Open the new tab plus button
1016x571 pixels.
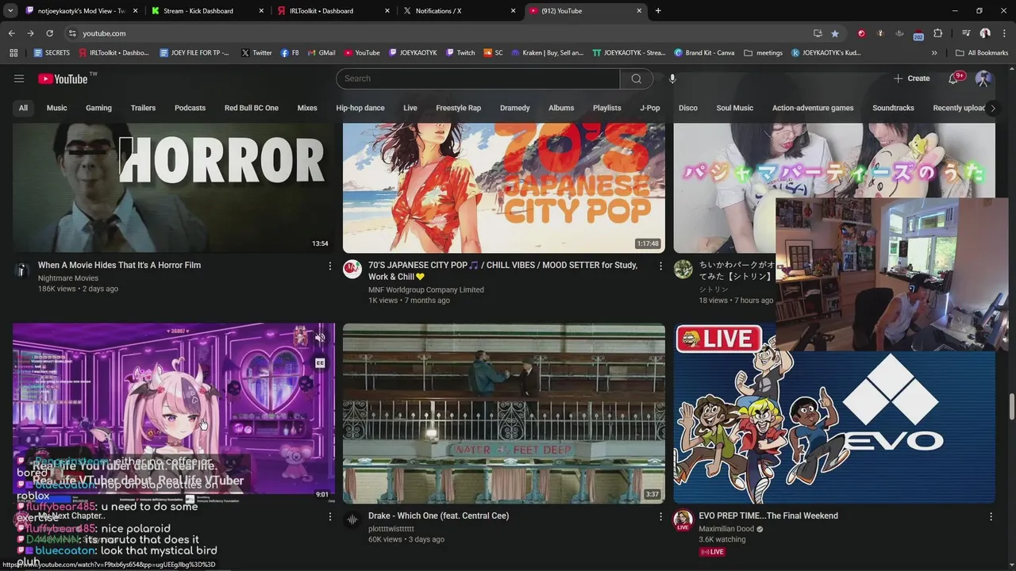coord(658,11)
